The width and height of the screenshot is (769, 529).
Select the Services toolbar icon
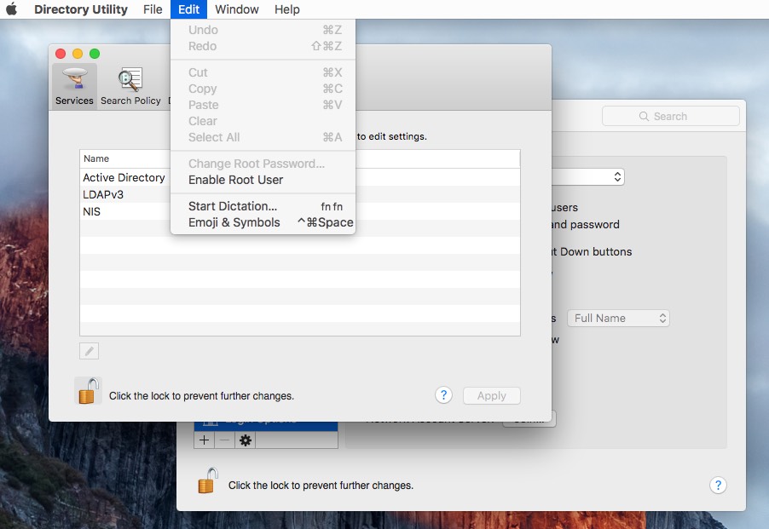coord(74,86)
